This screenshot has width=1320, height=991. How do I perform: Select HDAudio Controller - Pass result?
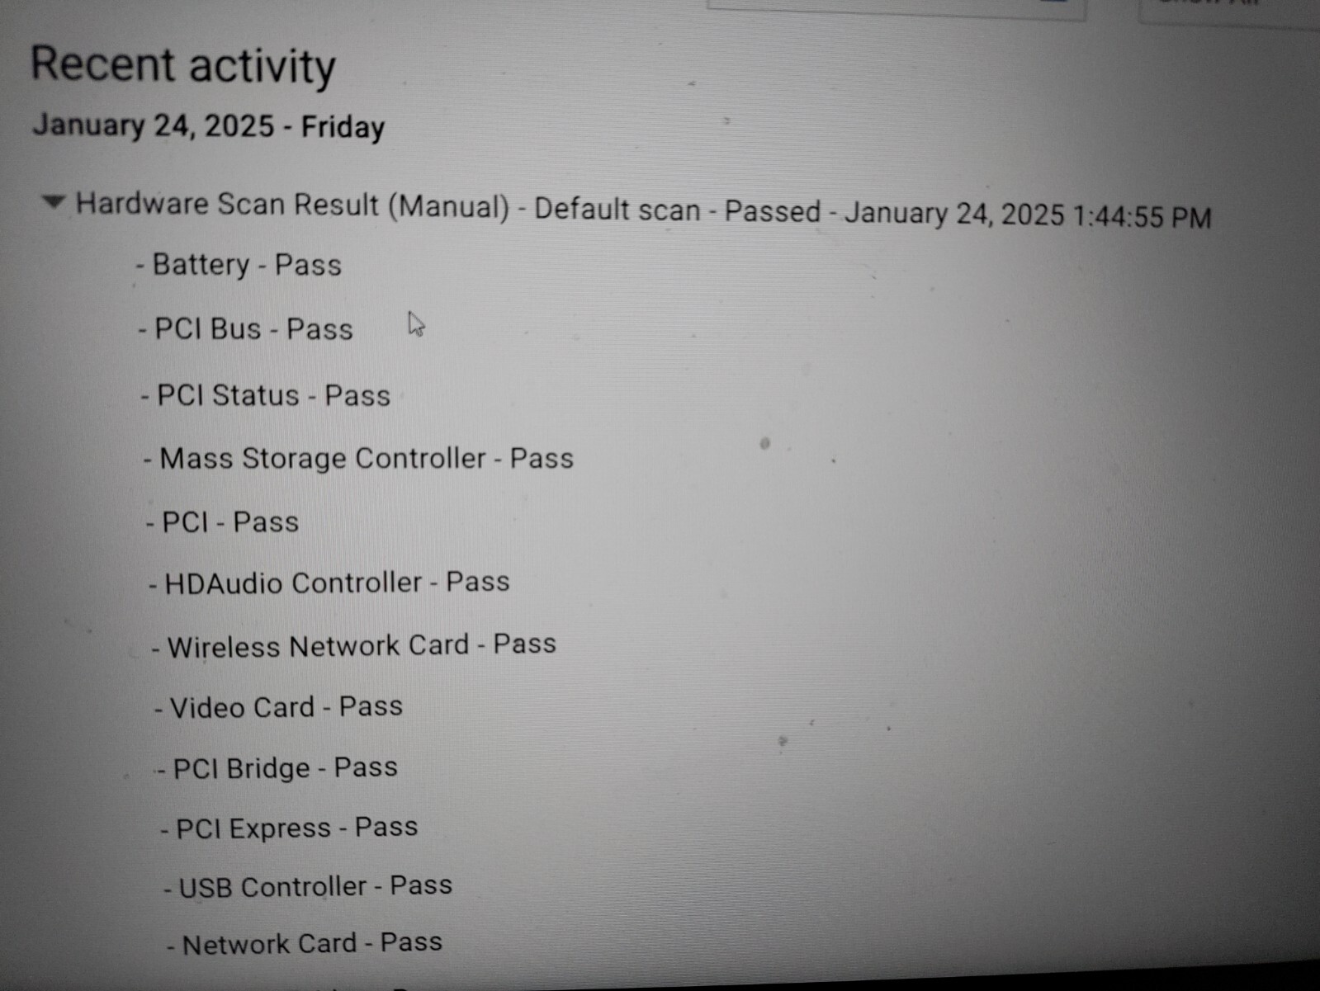tap(329, 583)
